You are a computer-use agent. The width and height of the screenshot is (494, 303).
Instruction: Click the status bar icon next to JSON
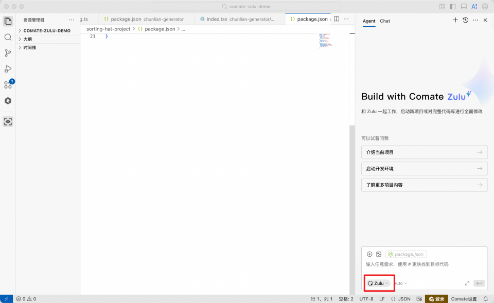pyautogui.click(x=419, y=299)
